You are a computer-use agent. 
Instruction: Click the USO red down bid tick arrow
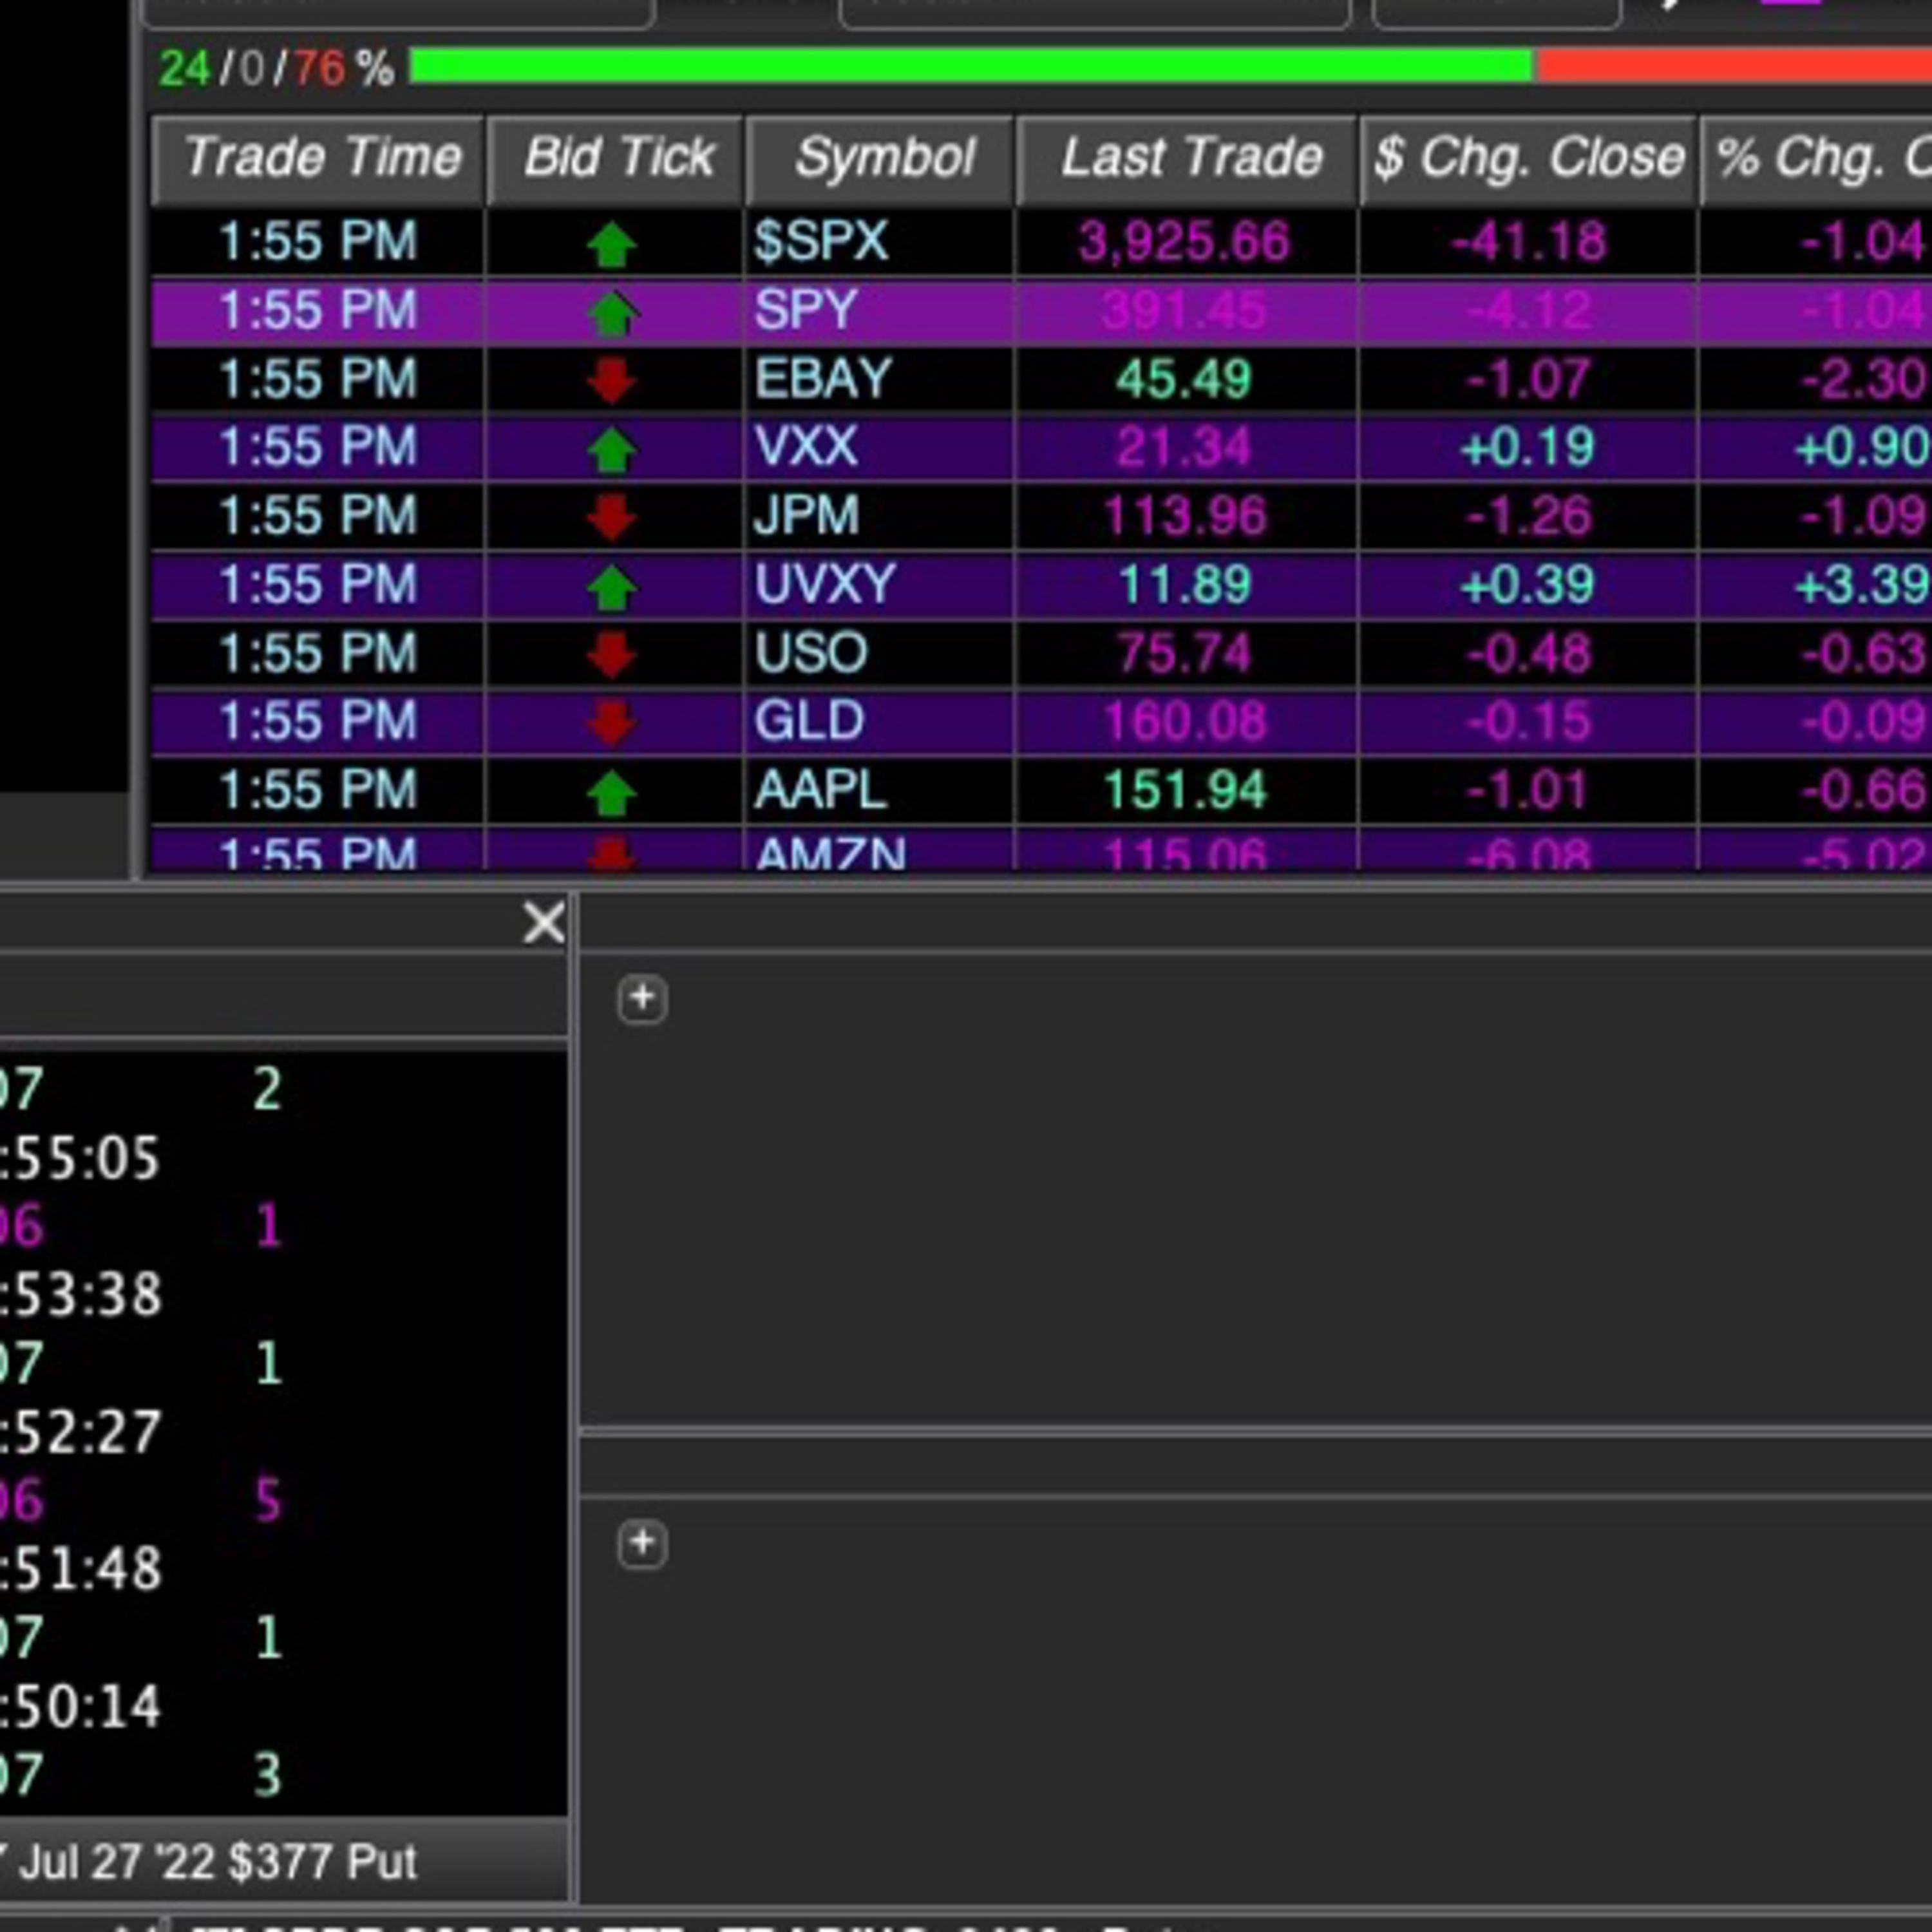(x=611, y=655)
